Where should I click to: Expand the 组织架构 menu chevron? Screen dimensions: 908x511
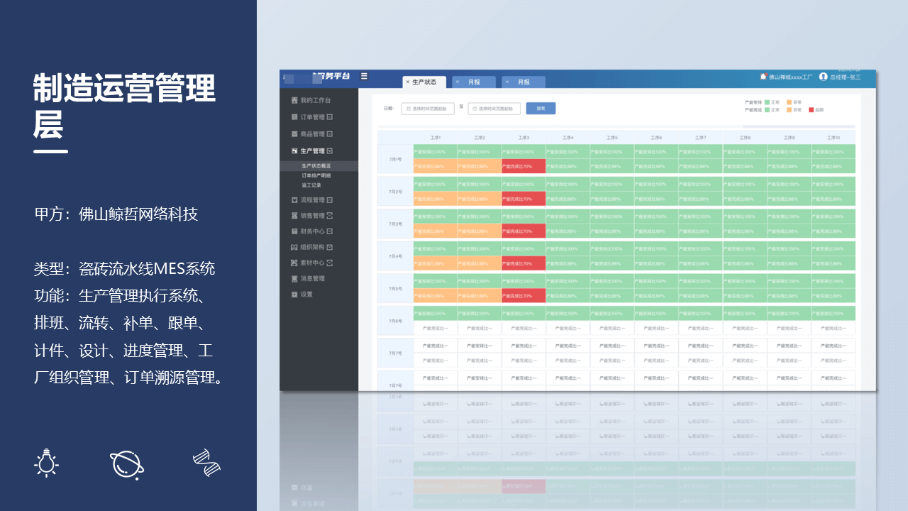coord(330,247)
